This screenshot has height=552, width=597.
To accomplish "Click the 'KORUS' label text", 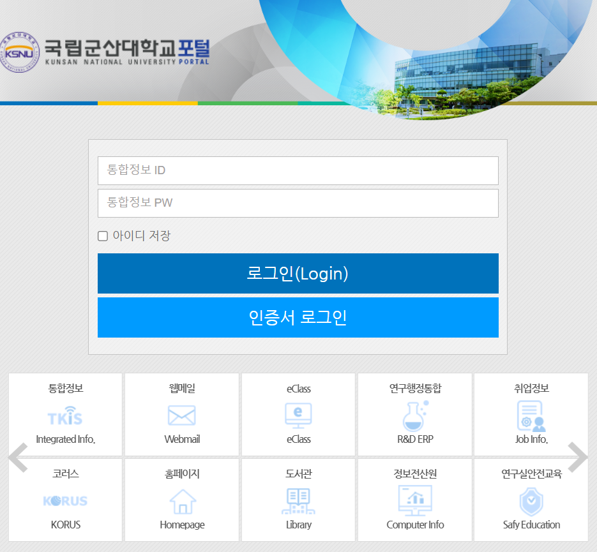I will [66, 525].
